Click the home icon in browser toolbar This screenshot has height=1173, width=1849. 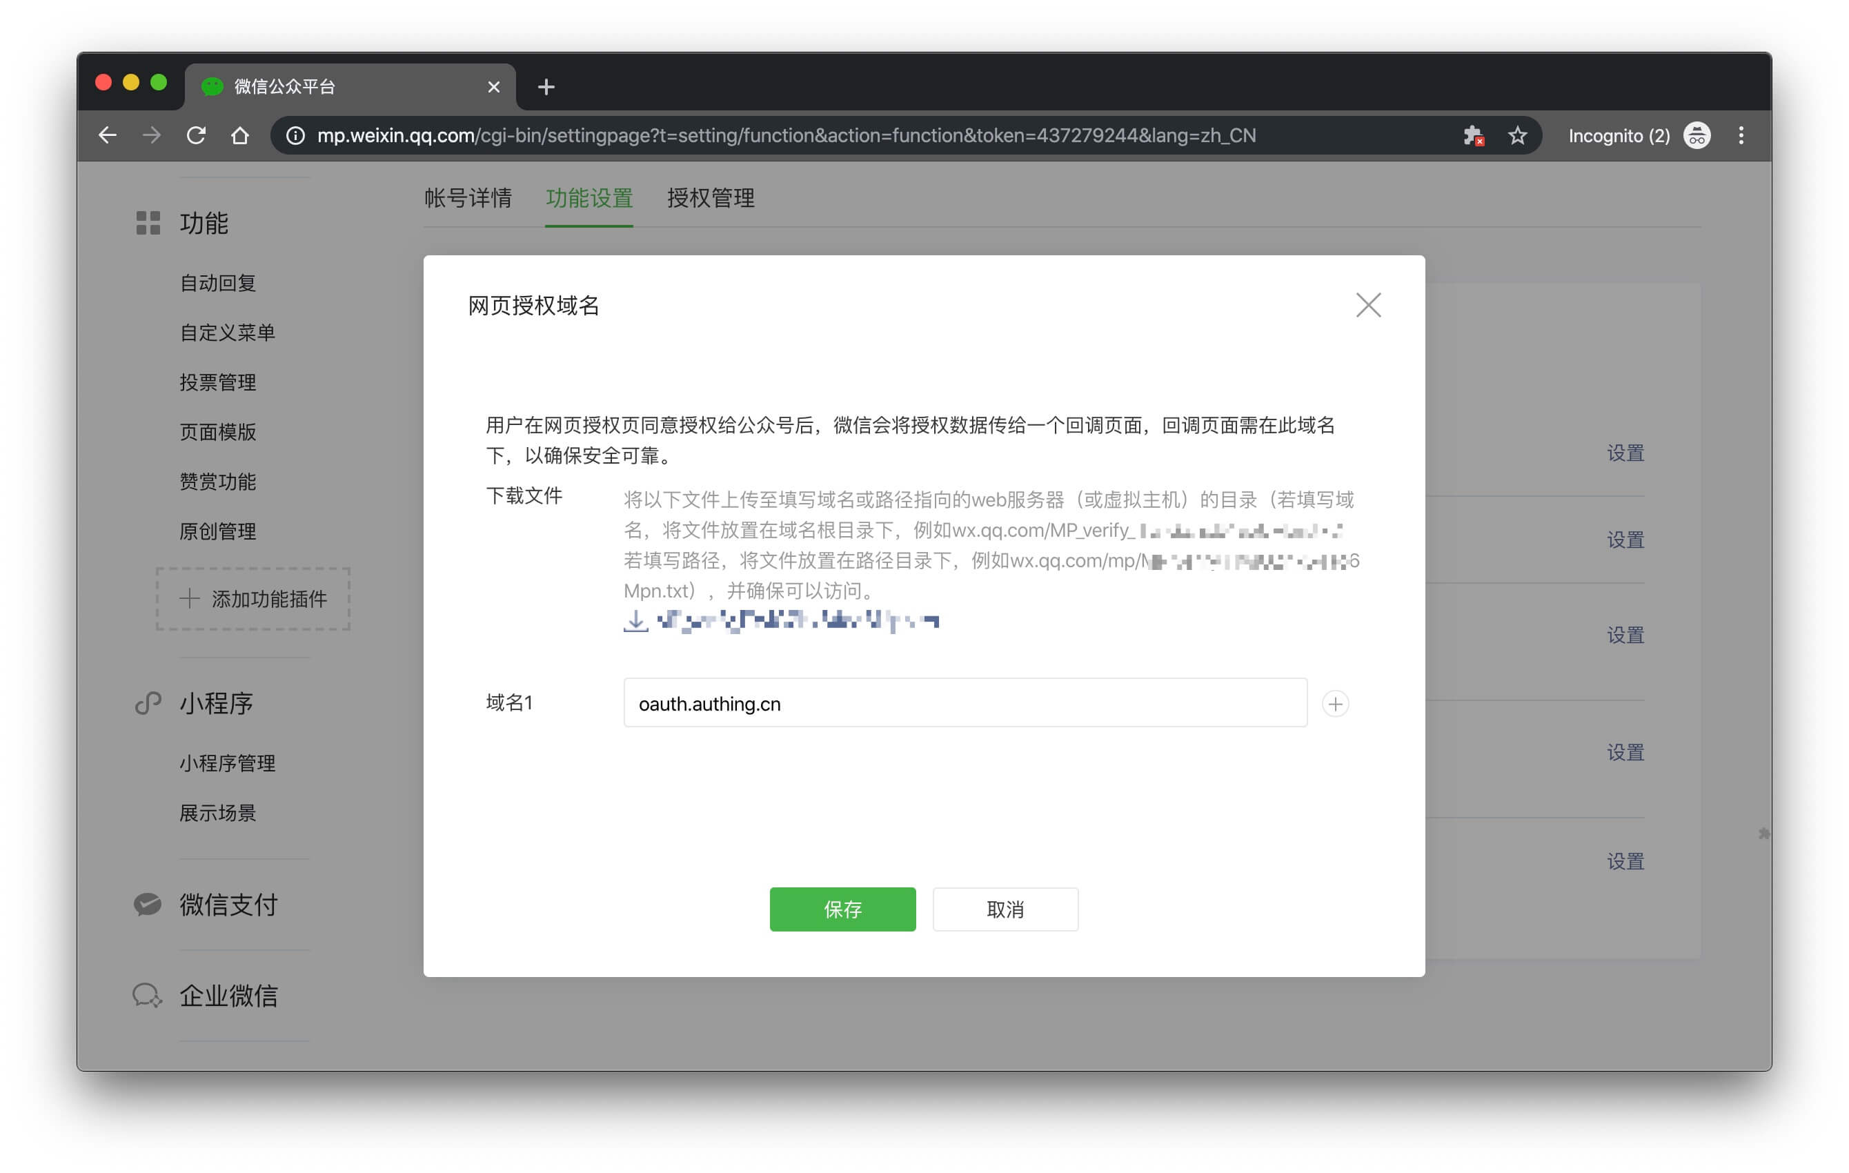coord(240,135)
